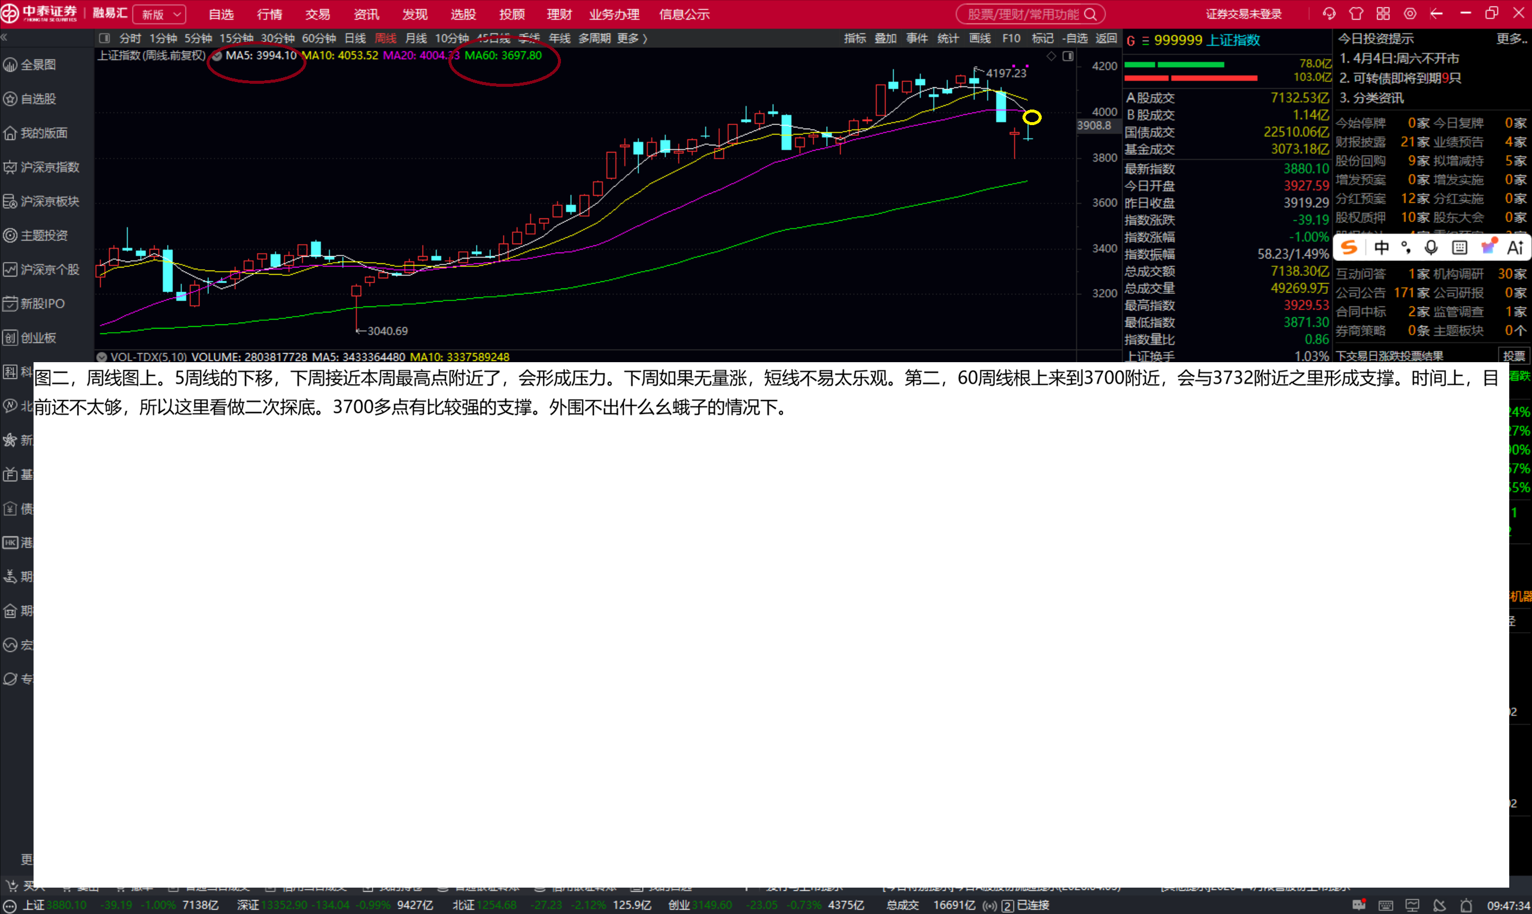Click the customer service headset icon
This screenshot has width=1532, height=914.
click(x=1328, y=14)
